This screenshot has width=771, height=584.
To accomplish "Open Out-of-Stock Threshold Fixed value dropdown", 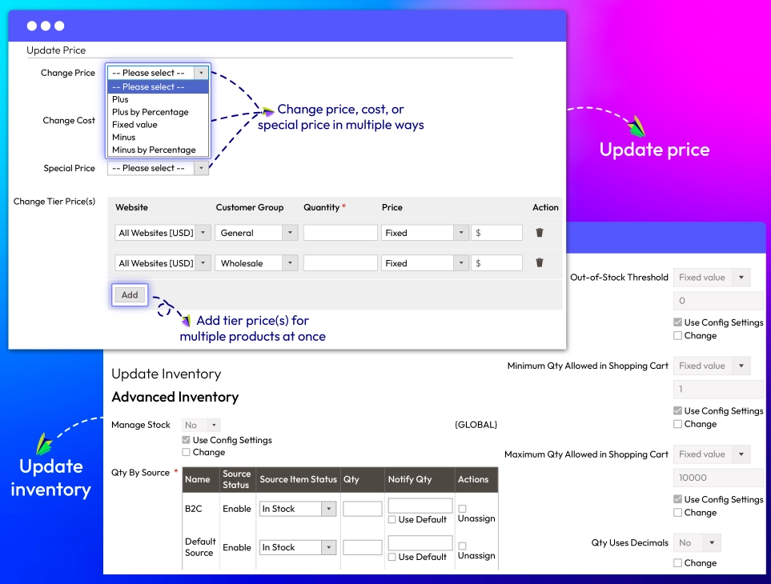I will [711, 278].
